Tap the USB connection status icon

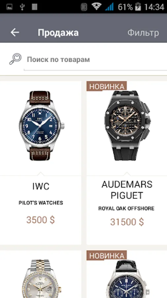(x=22, y=7)
